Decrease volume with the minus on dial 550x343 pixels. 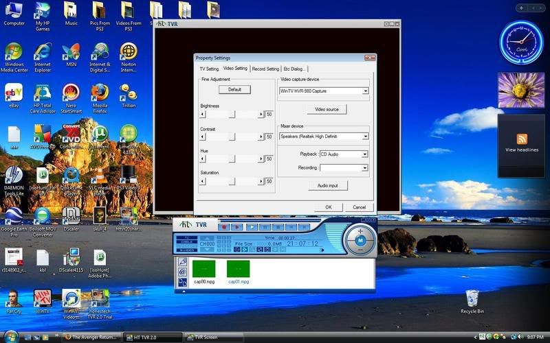(360, 250)
